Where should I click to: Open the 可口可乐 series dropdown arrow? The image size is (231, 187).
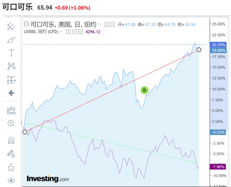[99, 24]
